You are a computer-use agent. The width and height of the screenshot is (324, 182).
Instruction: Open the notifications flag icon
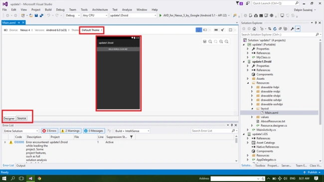click(239, 3)
